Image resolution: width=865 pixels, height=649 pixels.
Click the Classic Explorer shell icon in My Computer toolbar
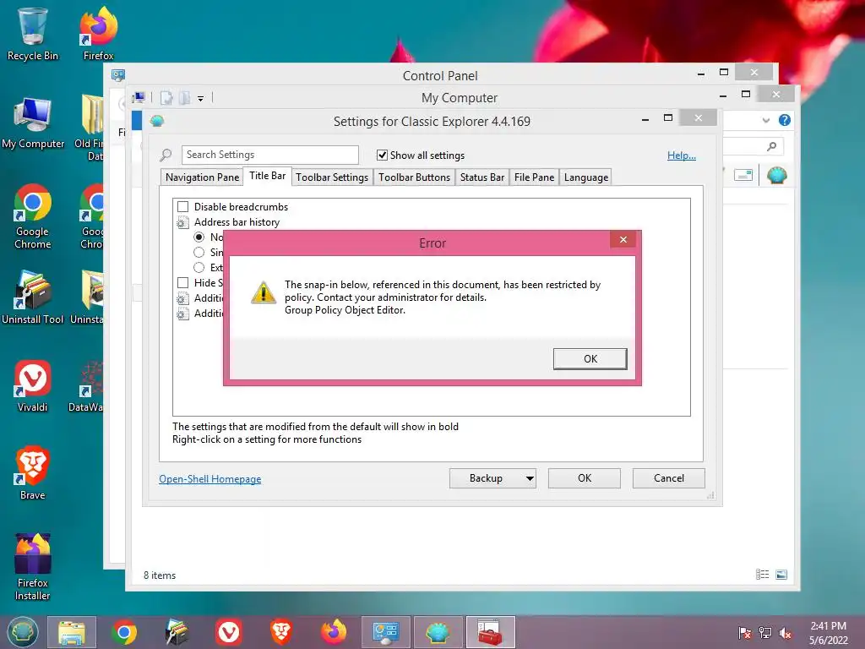coord(777,176)
